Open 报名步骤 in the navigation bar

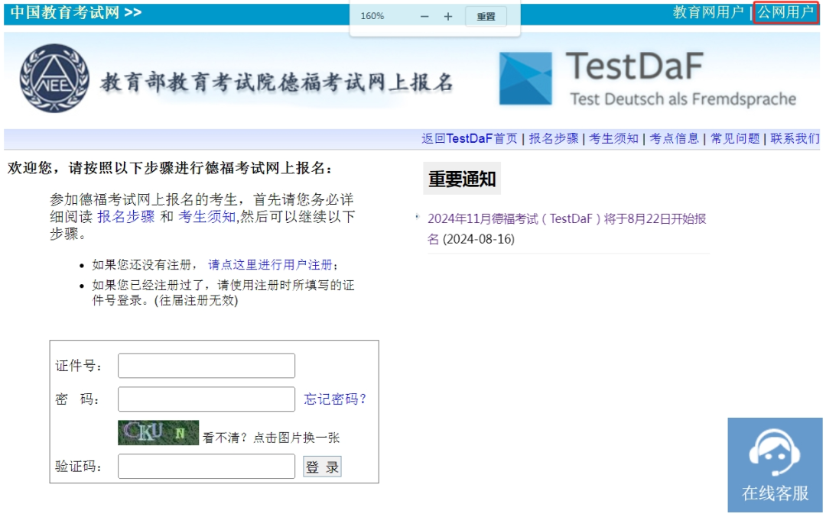pos(554,138)
